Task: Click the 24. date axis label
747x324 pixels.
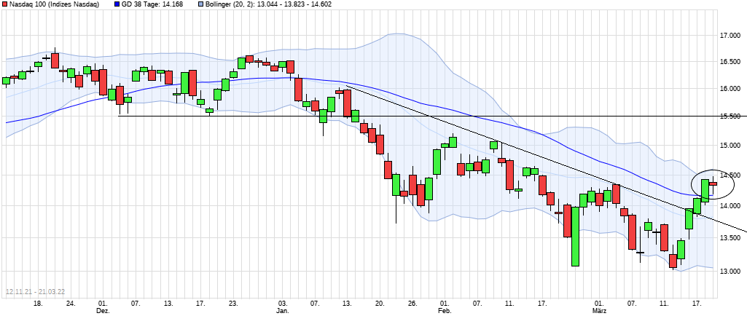Action: (71, 303)
